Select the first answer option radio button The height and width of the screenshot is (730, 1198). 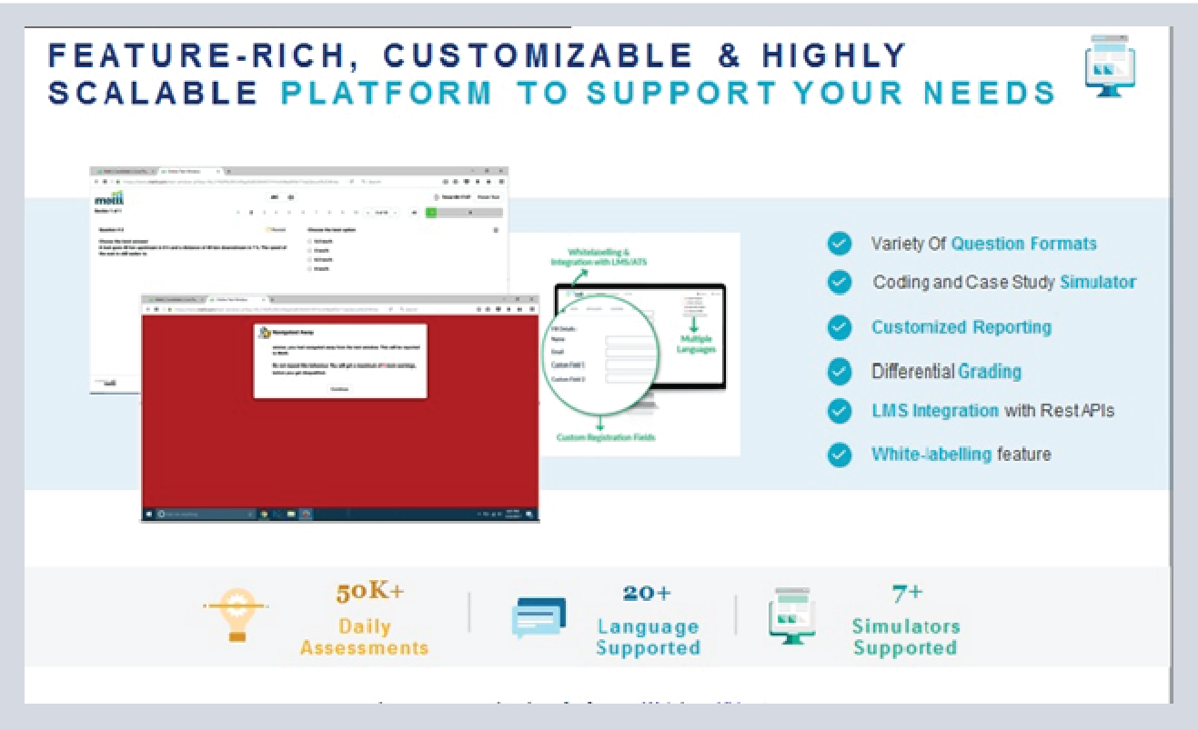click(x=310, y=240)
